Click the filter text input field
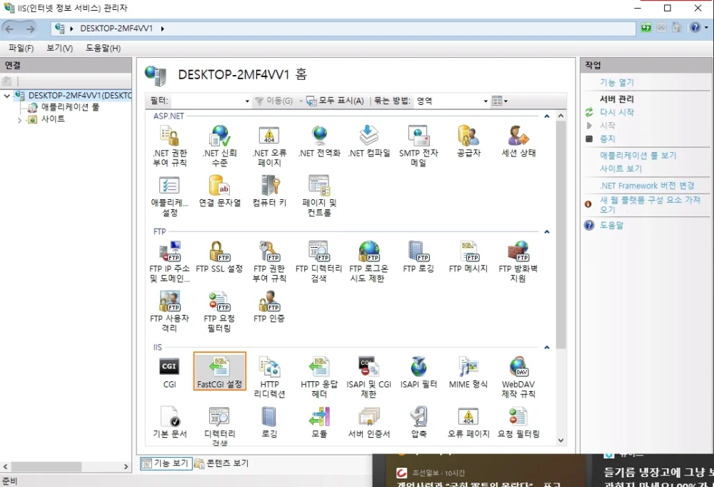The image size is (714, 487). pos(207,101)
